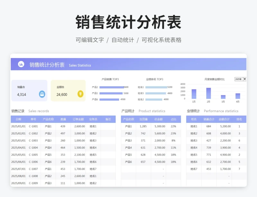Click the 单号 column header
Screen dimensions: 257x197
click(33, 119)
